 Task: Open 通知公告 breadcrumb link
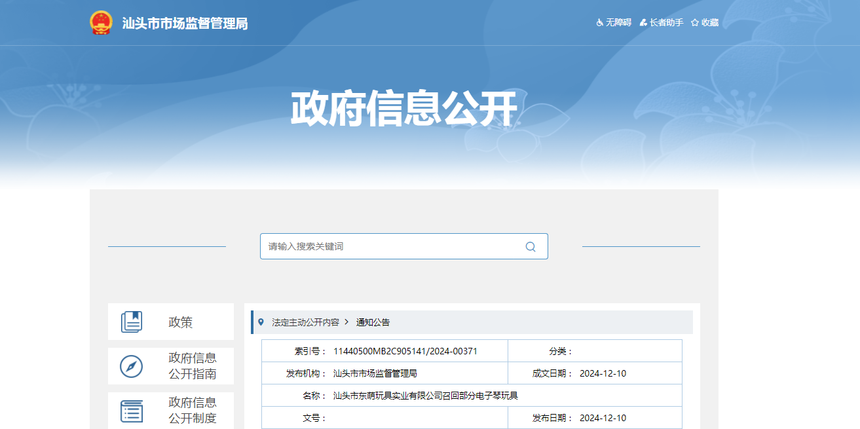point(373,322)
